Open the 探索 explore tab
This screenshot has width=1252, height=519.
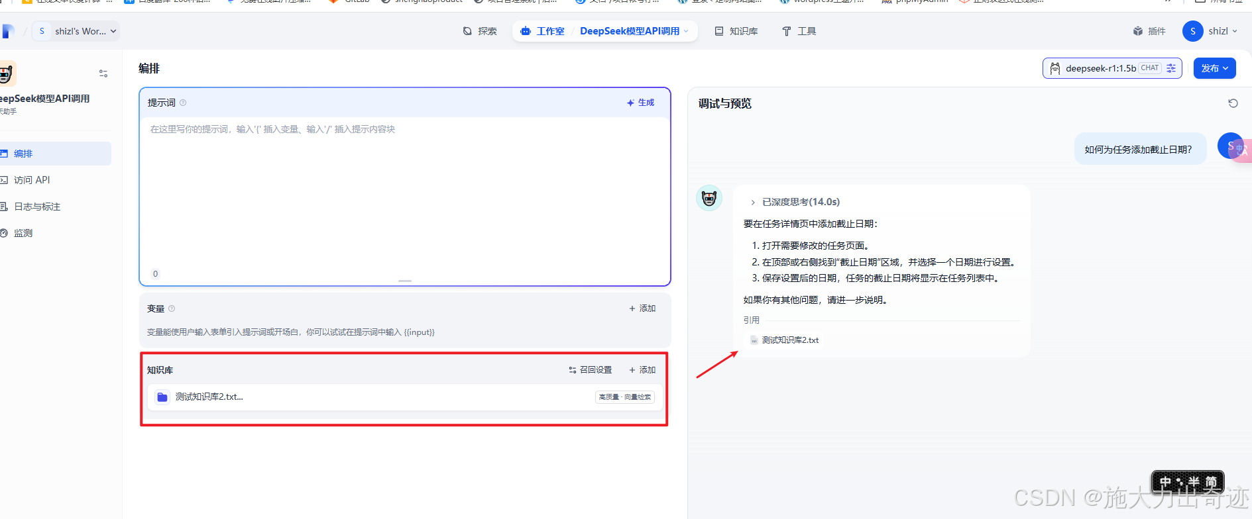pos(480,31)
